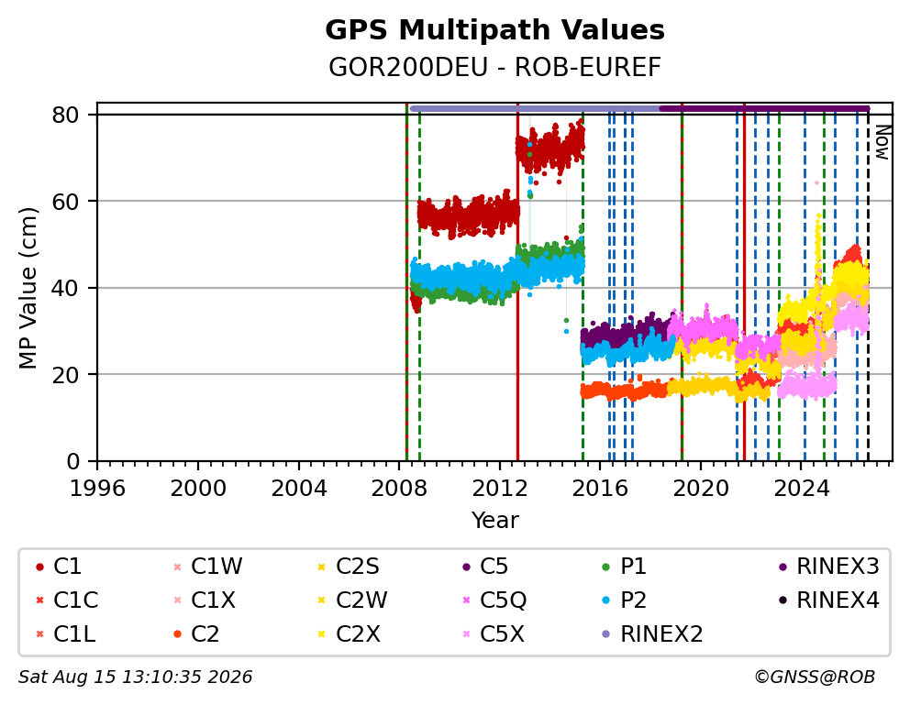Click the P2 blue legend dot
The width and height of the screenshot is (910, 705).
pyautogui.click(x=606, y=600)
